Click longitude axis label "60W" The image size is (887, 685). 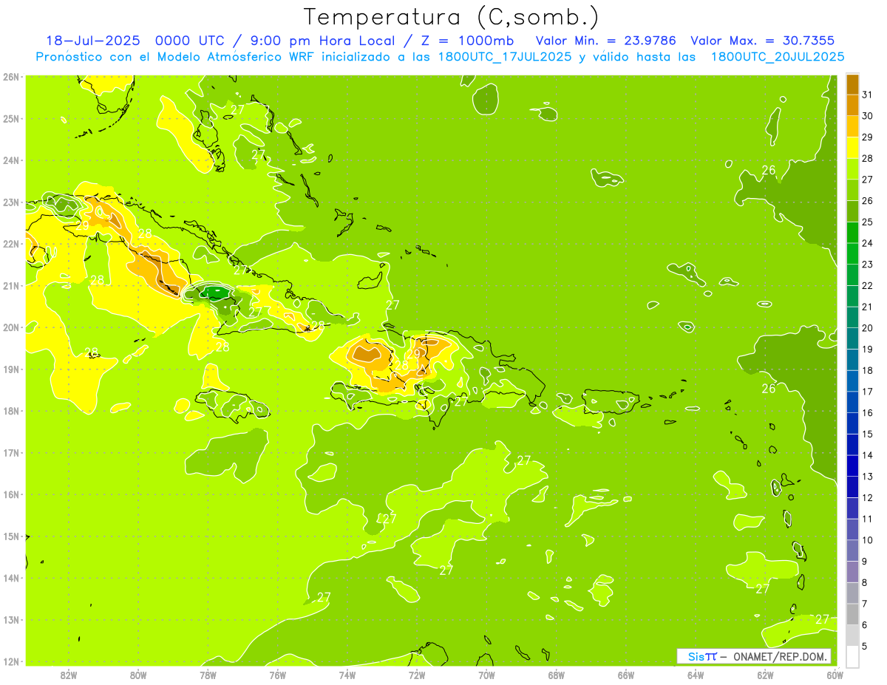point(834,675)
